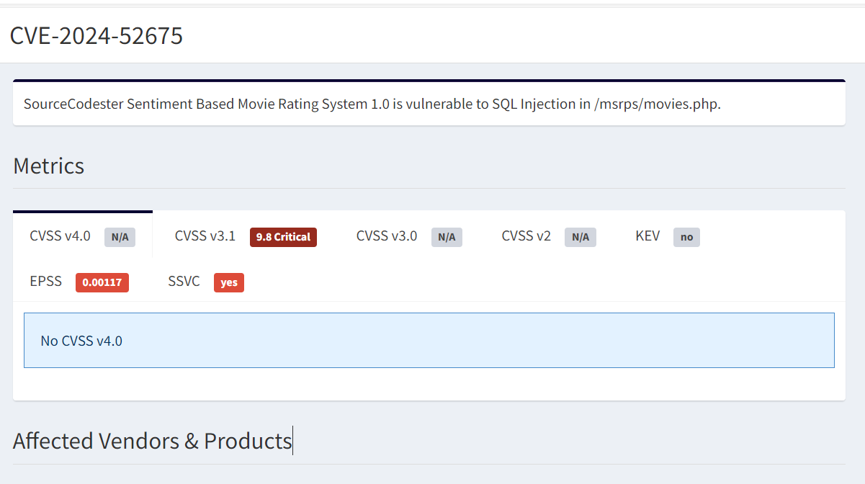The width and height of the screenshot is (865, 484).
Task: Click the Metrics section heading
Action: click(x=48, y=166)
